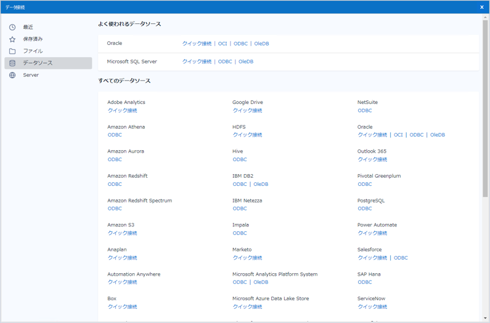This screenshot has width=490, height=323.
Task: Select the データソース sidebar tab
Action: (x=48, y=63)
